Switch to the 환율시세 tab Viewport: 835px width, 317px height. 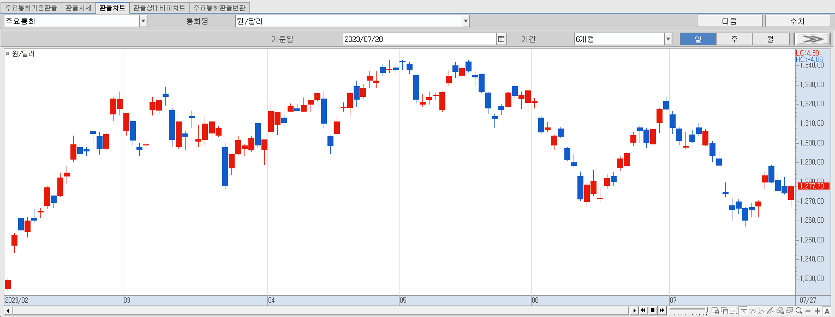(78, 8)
